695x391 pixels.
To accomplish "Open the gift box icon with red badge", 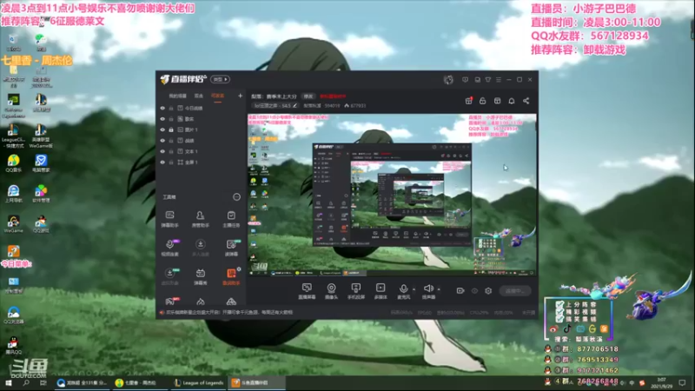I will coord(468,101).
